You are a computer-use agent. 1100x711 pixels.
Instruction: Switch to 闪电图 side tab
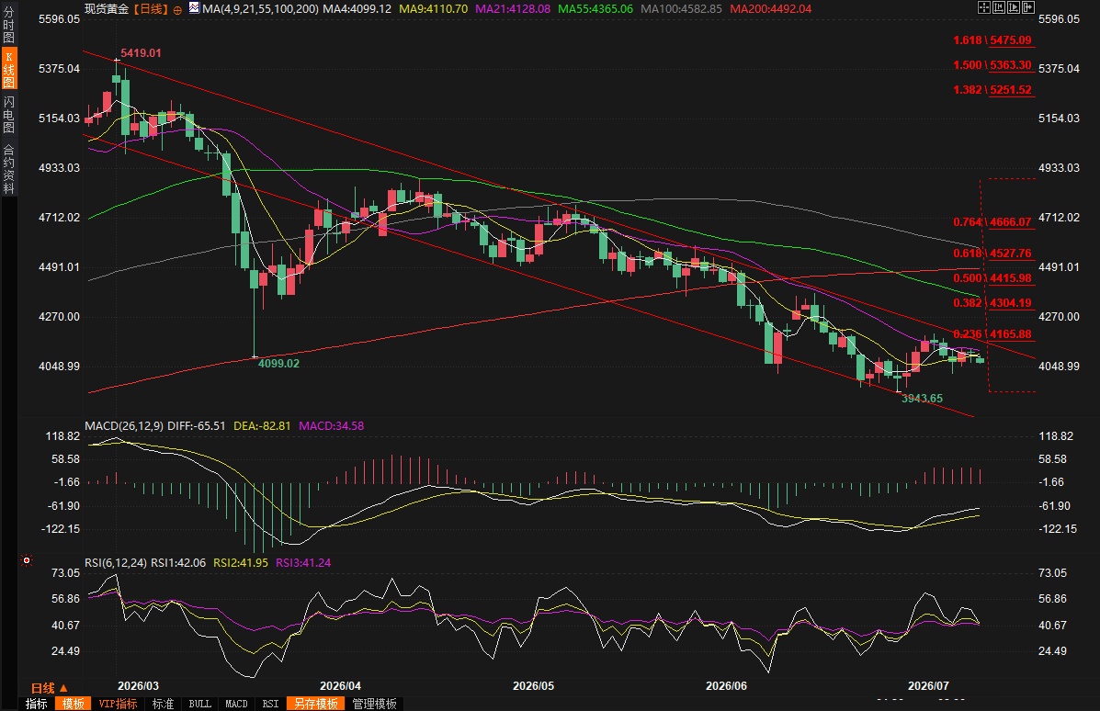8,114
